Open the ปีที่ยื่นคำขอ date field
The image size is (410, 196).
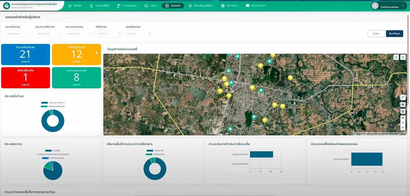(109, 34)
